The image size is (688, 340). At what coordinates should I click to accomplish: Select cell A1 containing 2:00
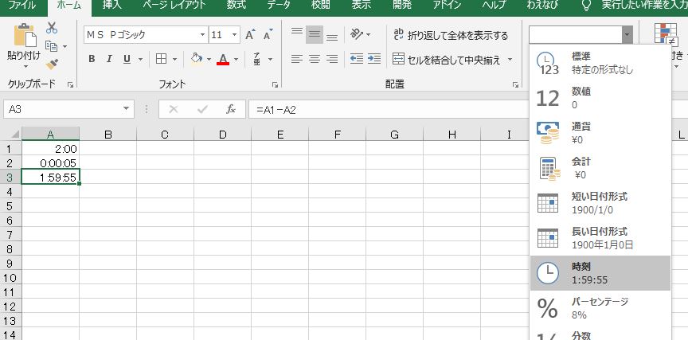point(50,149)
